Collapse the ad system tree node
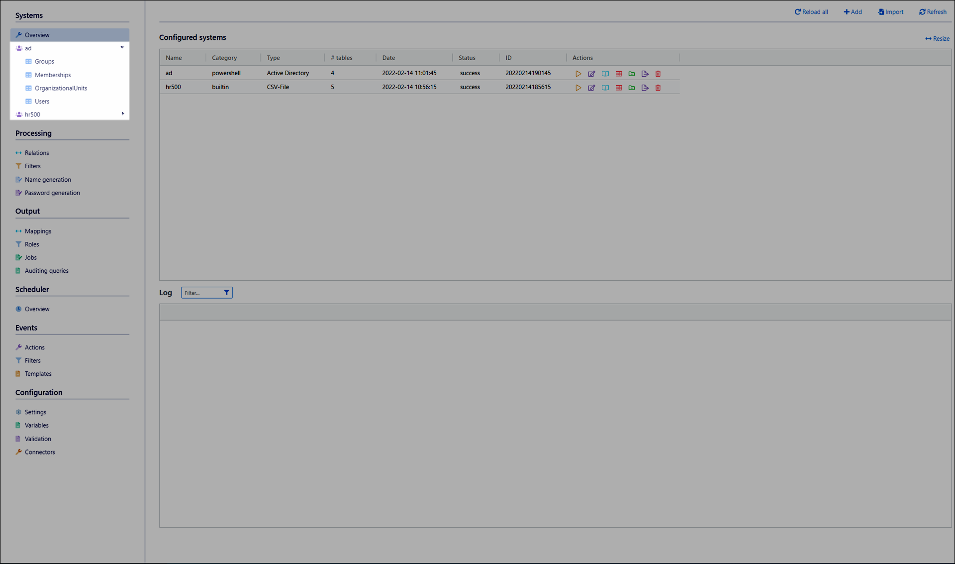 point(122,48)
